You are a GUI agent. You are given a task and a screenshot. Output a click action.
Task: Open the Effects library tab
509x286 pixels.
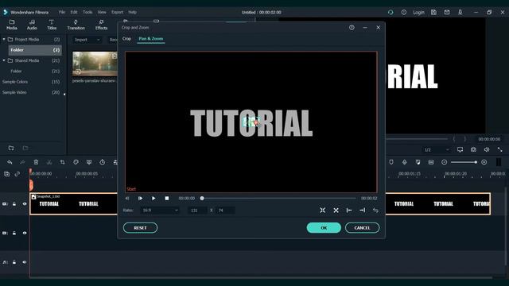tap(101, 25)
